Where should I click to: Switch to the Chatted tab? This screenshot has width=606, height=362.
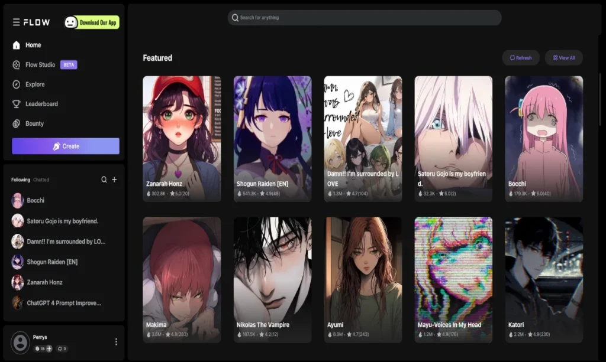tap(41, 180)
